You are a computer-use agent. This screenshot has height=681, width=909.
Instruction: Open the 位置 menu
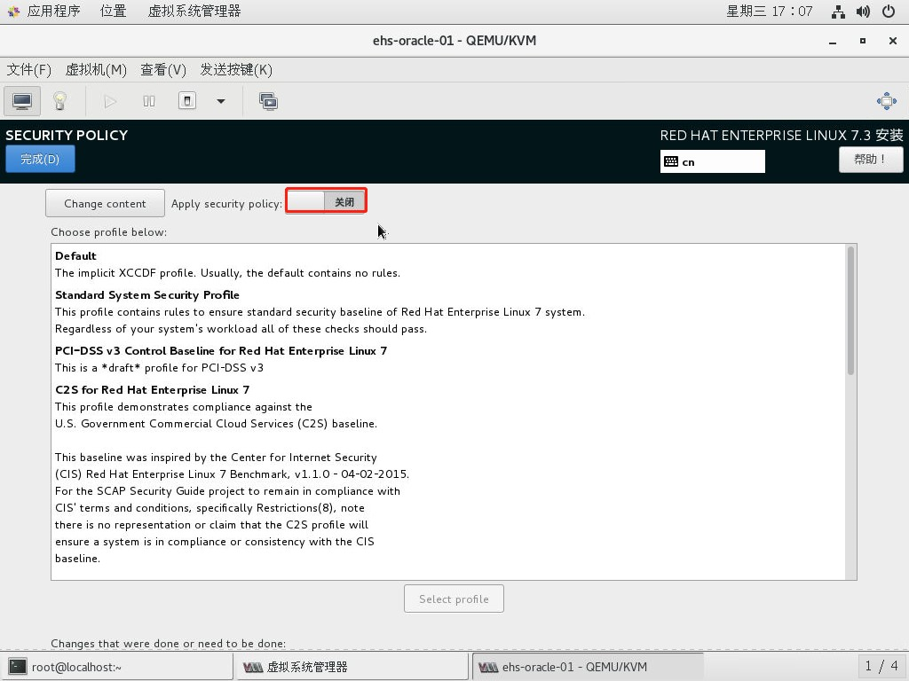pos(113,11)
